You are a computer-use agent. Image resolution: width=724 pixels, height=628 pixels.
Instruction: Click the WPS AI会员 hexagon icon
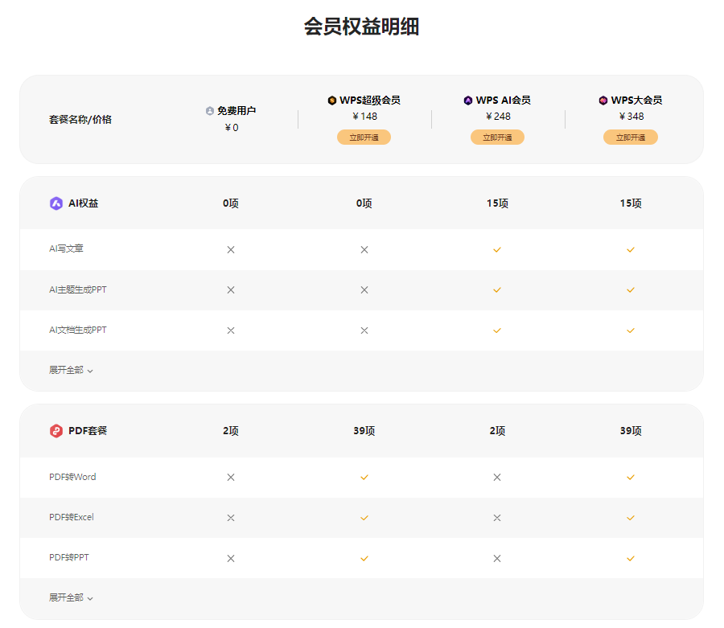point(468,101)
